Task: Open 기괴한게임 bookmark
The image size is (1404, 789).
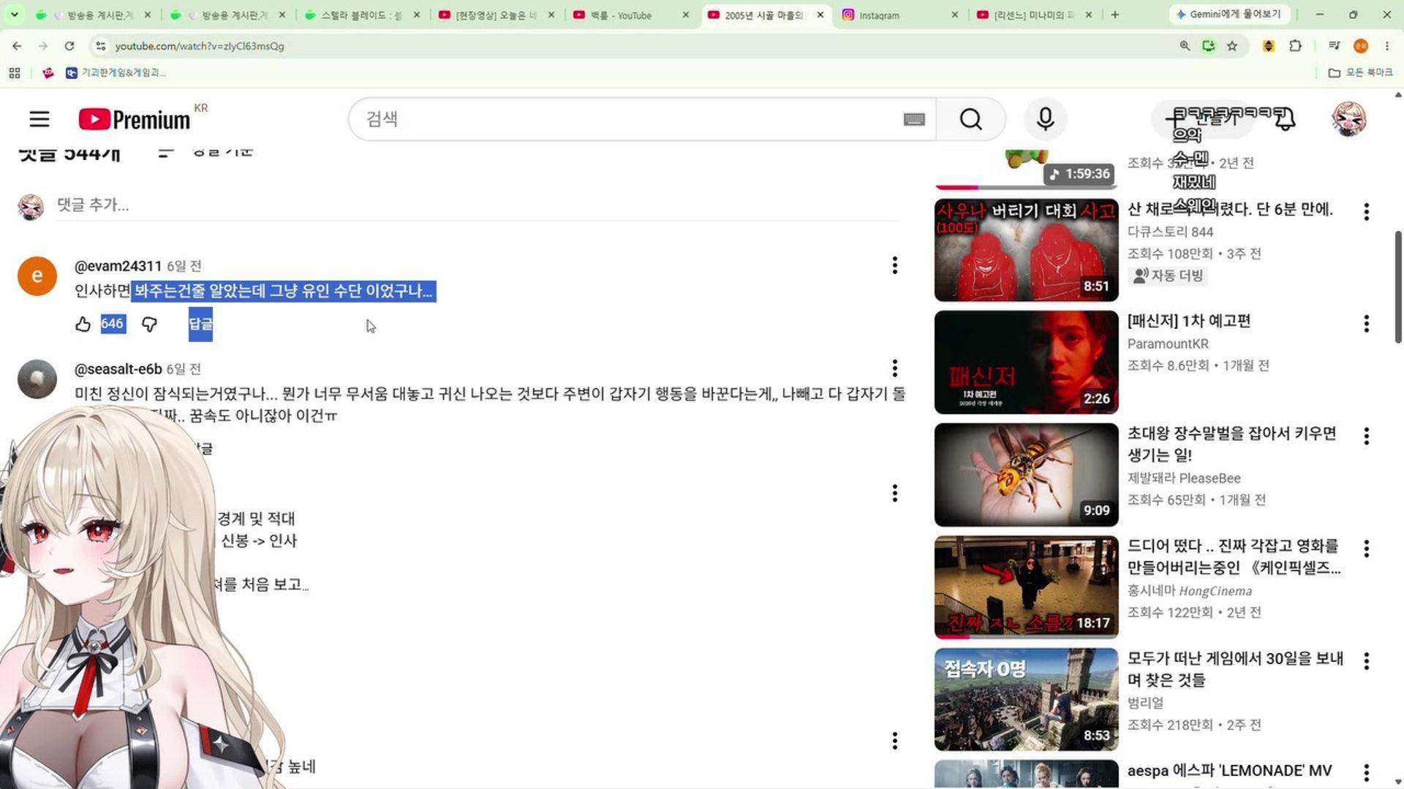Action: coord(116,73)
